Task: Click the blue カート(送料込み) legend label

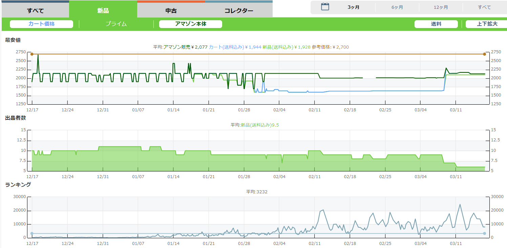Action: 235,47
